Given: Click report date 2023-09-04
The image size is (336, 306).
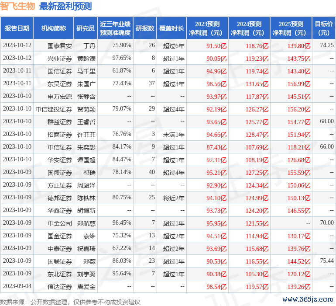Looking at the screenshot, I should click(x=17, y=286).
